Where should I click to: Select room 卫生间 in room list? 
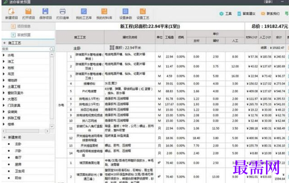(20, 171)
